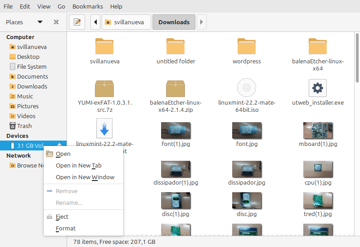
Task: Select utweb_installer.exe gear icon
Action: coord(317,88)
